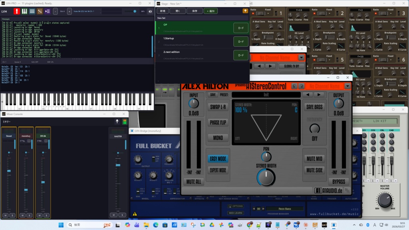Click MIDI LEARN in Full Bucket monofury
This screenshot has height=230, width=409.
pos(236,213)
